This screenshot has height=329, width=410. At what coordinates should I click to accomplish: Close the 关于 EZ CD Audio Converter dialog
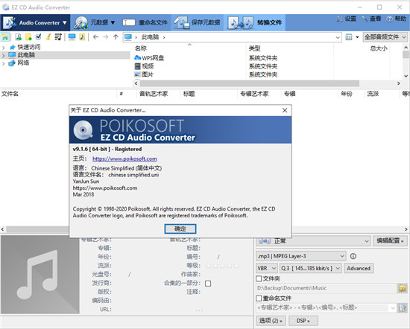285,110
